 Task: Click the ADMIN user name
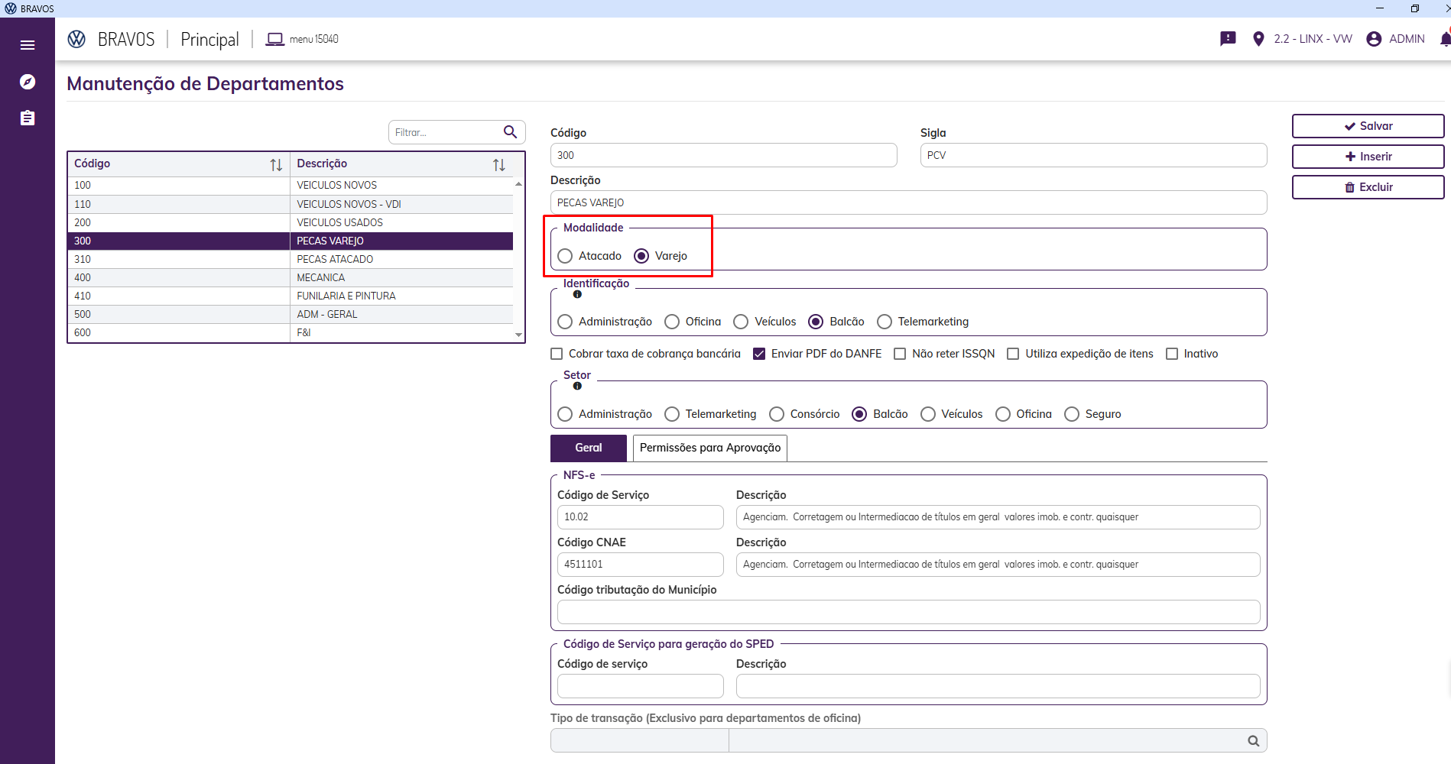1407,39
